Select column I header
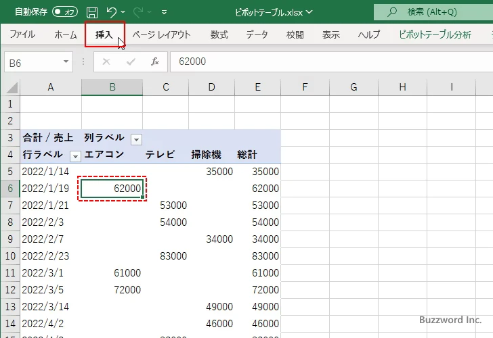Image resolution: width=493 pixels, height=338 pixels. click(x=452, y=87)
